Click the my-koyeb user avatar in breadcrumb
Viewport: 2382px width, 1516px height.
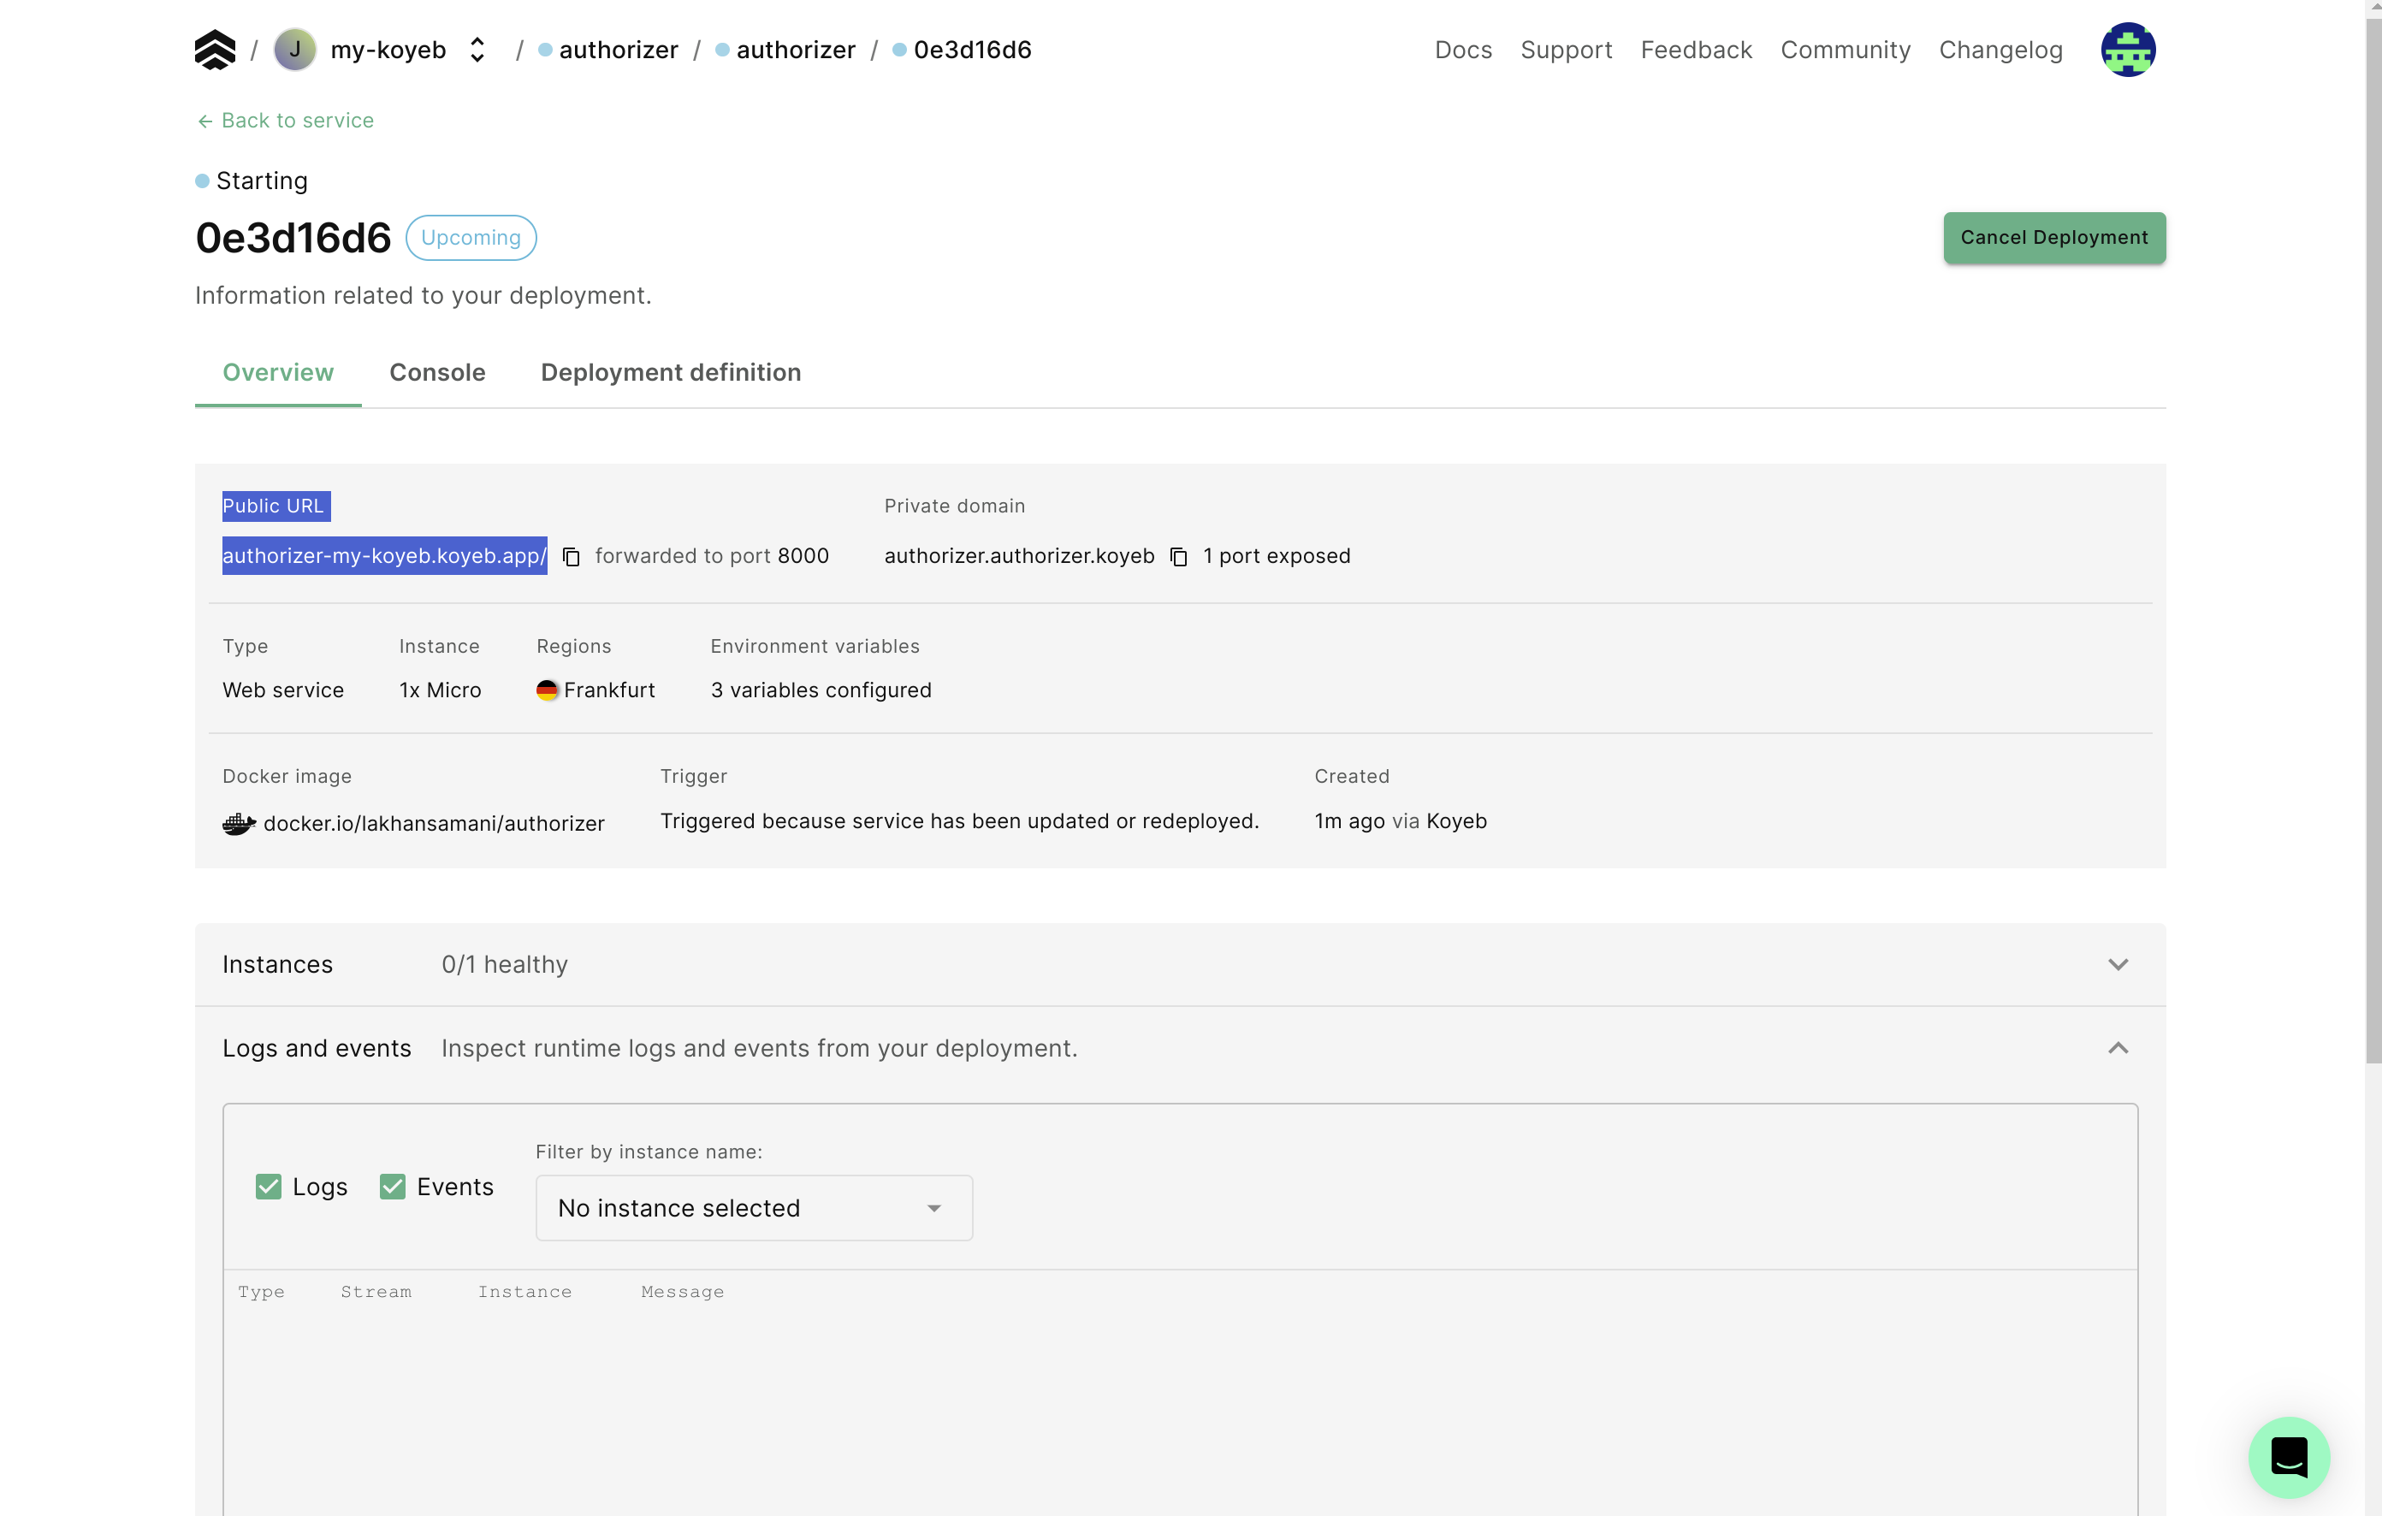point(293,49)
